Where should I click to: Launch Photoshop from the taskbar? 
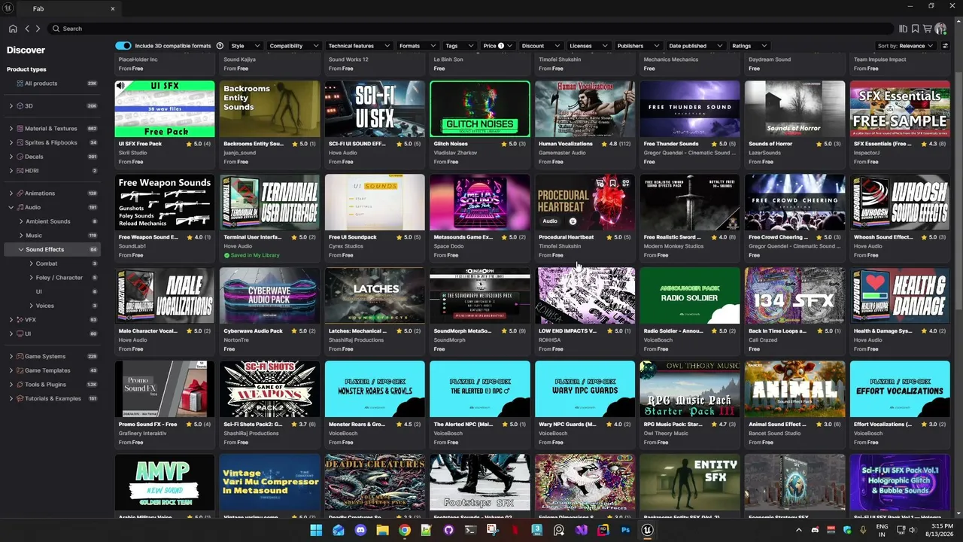coord(625,530)
